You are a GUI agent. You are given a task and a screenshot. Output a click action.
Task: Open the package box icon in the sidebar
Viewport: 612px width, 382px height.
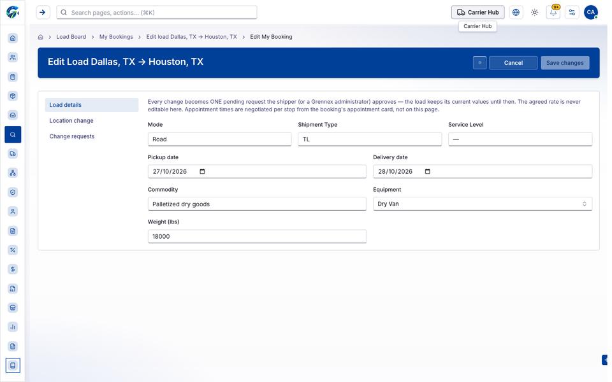point(13,96)
